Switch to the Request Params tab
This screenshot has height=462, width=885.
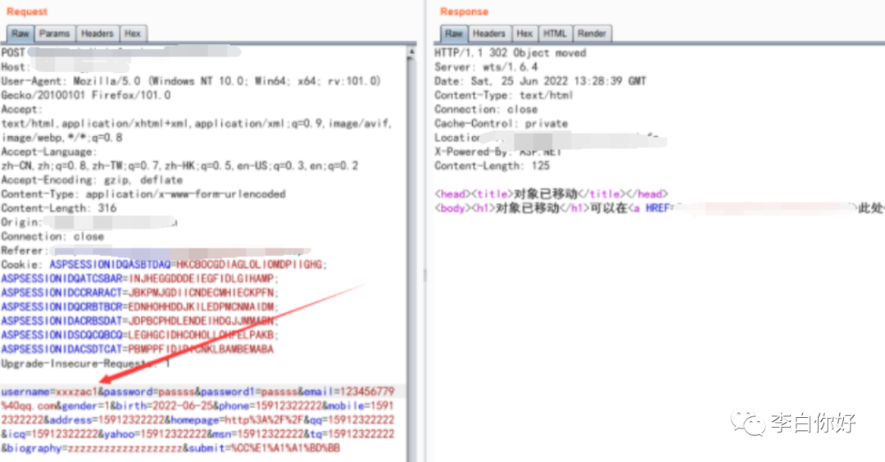(x=55, y=34)
